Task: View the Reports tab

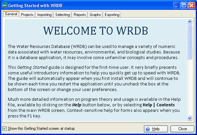Action: coord(80,15)
